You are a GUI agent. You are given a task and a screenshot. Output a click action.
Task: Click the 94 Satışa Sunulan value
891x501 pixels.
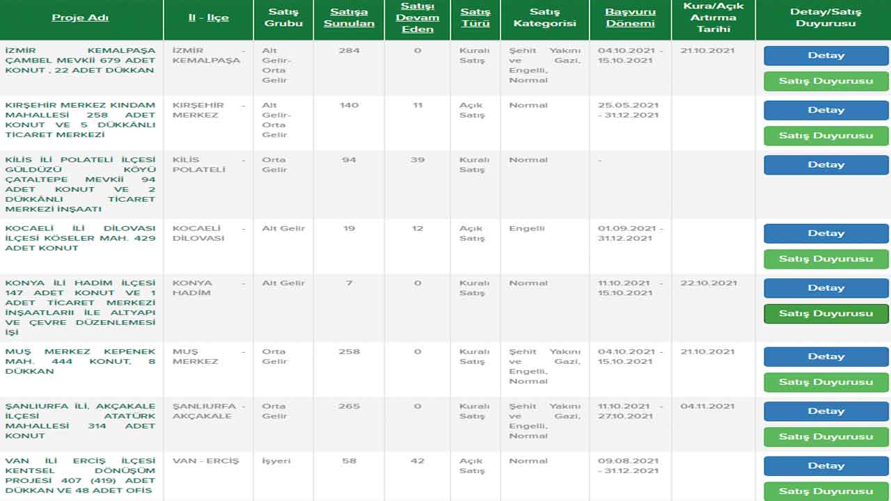click(x=349, y=160)
